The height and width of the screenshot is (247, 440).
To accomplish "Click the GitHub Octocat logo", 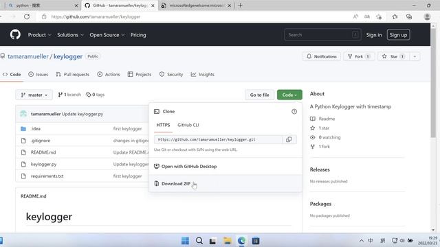I will pos(15,35).
